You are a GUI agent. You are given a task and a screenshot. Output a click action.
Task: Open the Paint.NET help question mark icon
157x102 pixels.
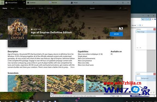tap(155, 19)
